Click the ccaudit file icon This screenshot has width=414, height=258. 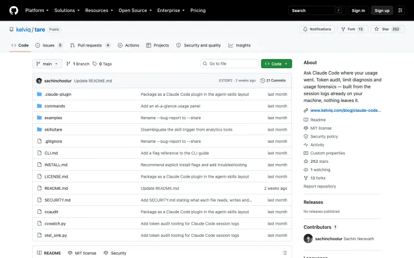coord(39,212)
